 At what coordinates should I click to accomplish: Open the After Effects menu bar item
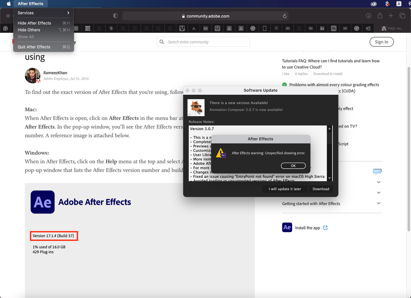(30, 4)
